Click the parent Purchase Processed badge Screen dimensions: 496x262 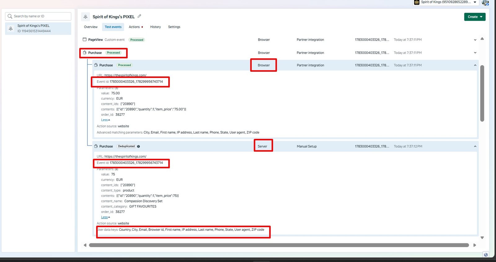click(113, 53)
